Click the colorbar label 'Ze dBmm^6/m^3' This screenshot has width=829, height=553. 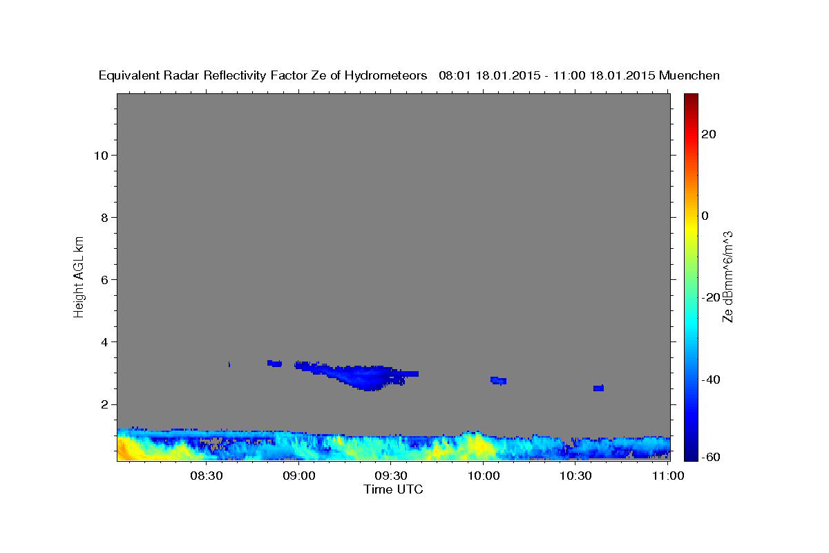tap(727, 277)
